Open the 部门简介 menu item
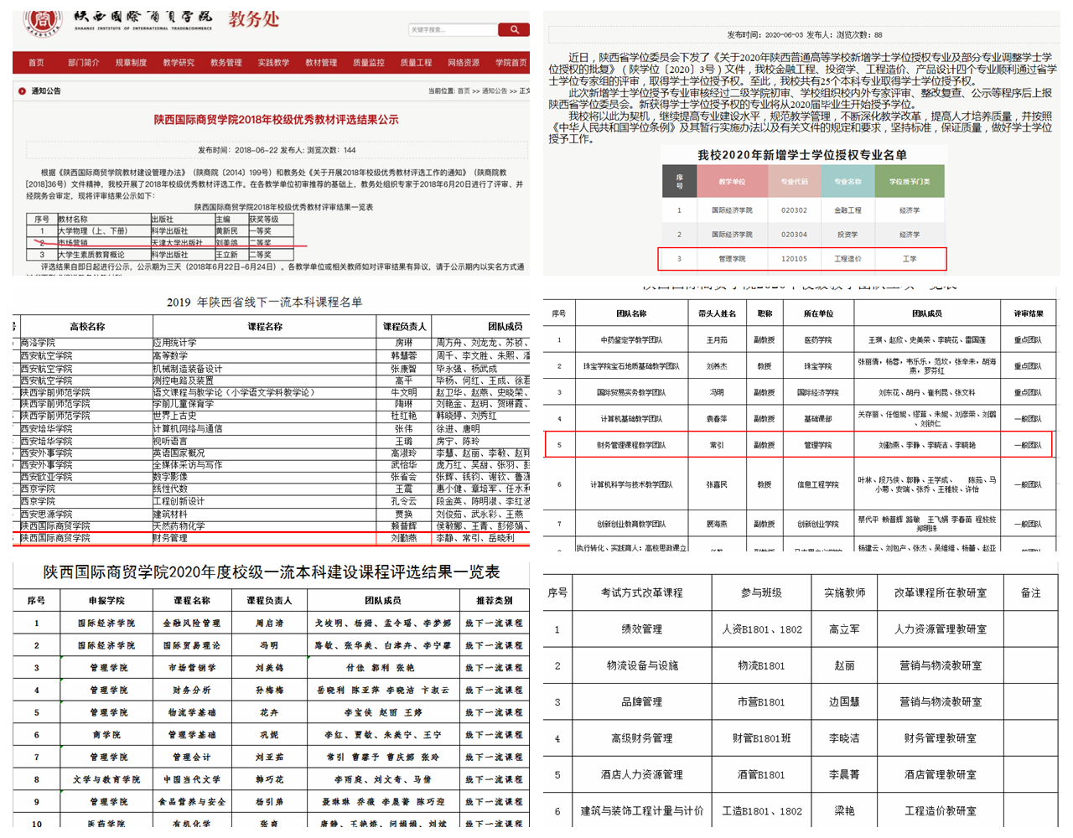The width and height of the screenshot is (1073, 838). 83,63
